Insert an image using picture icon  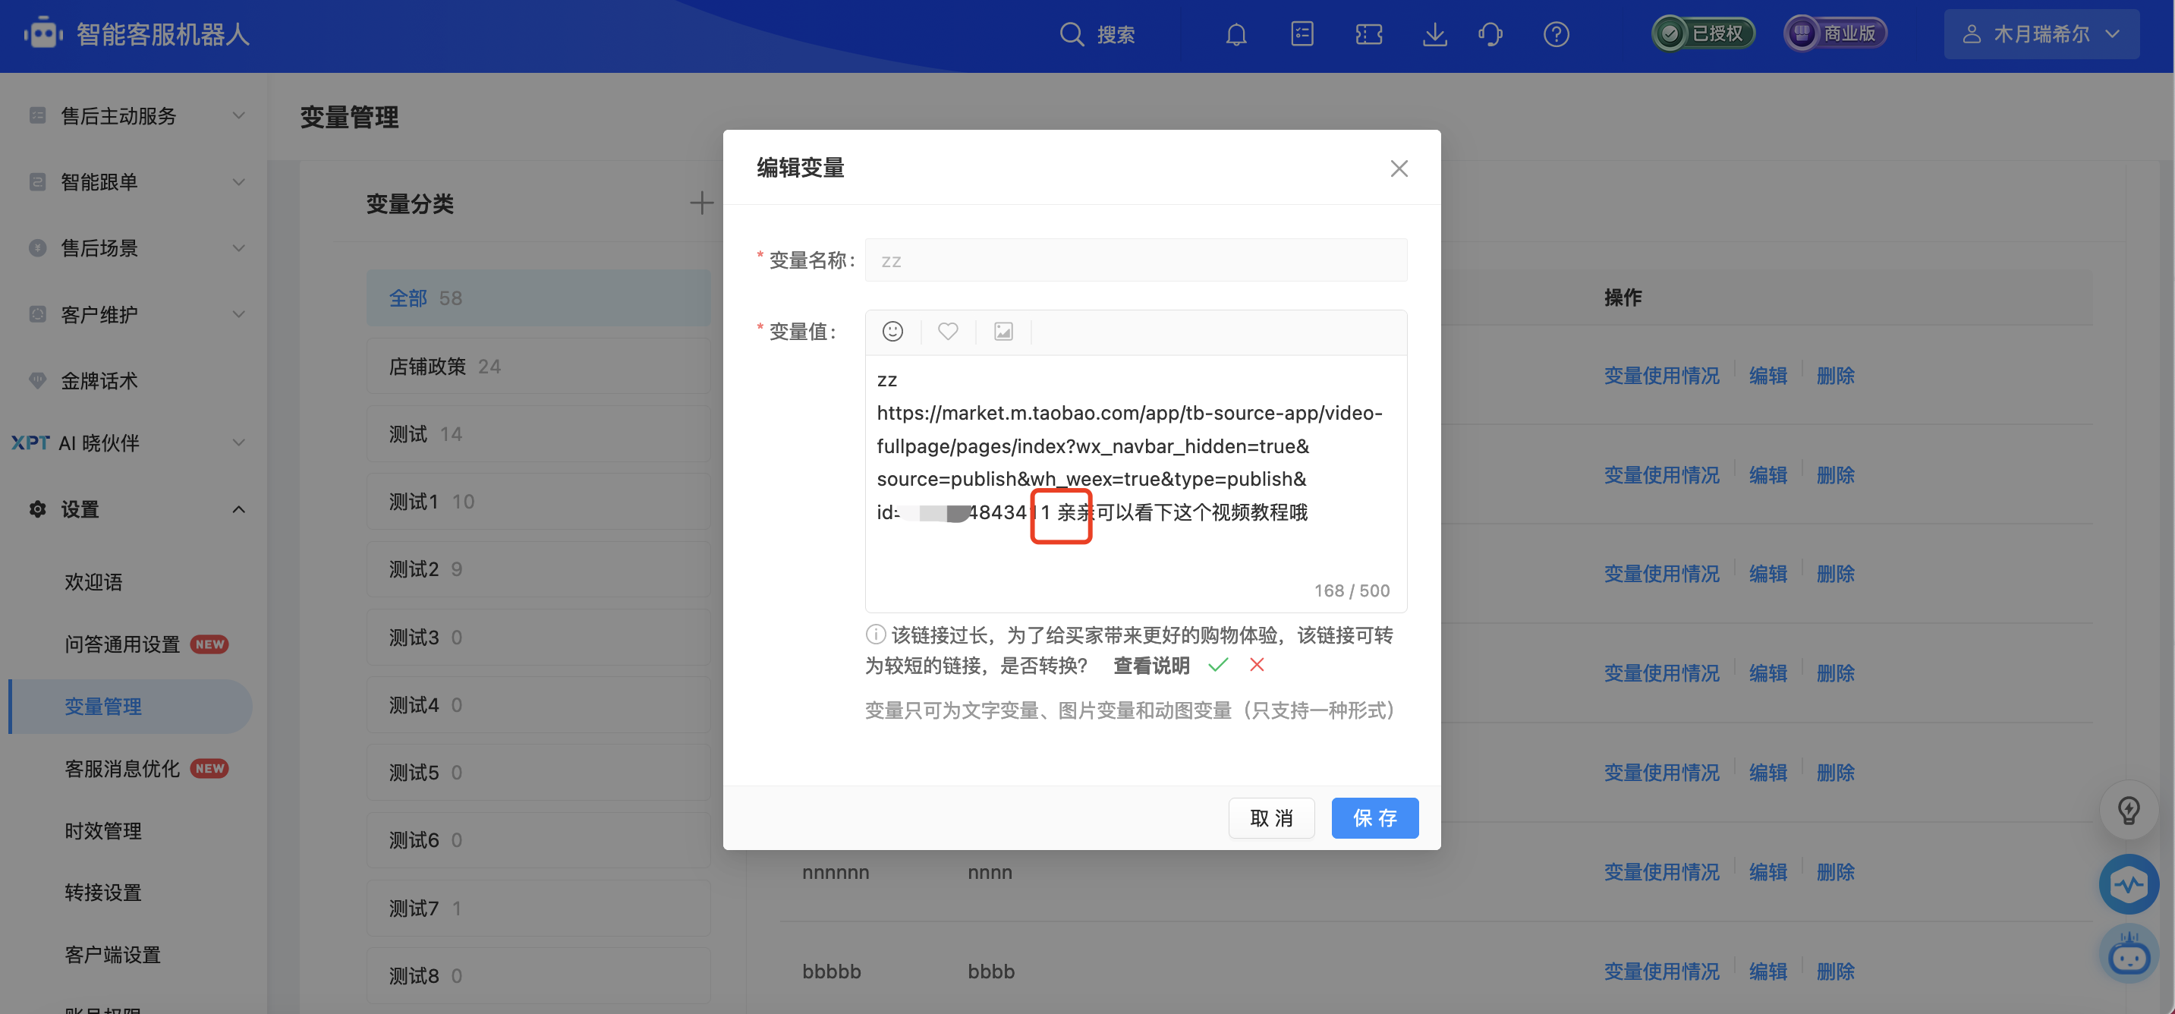click(x=1003, y=332)
